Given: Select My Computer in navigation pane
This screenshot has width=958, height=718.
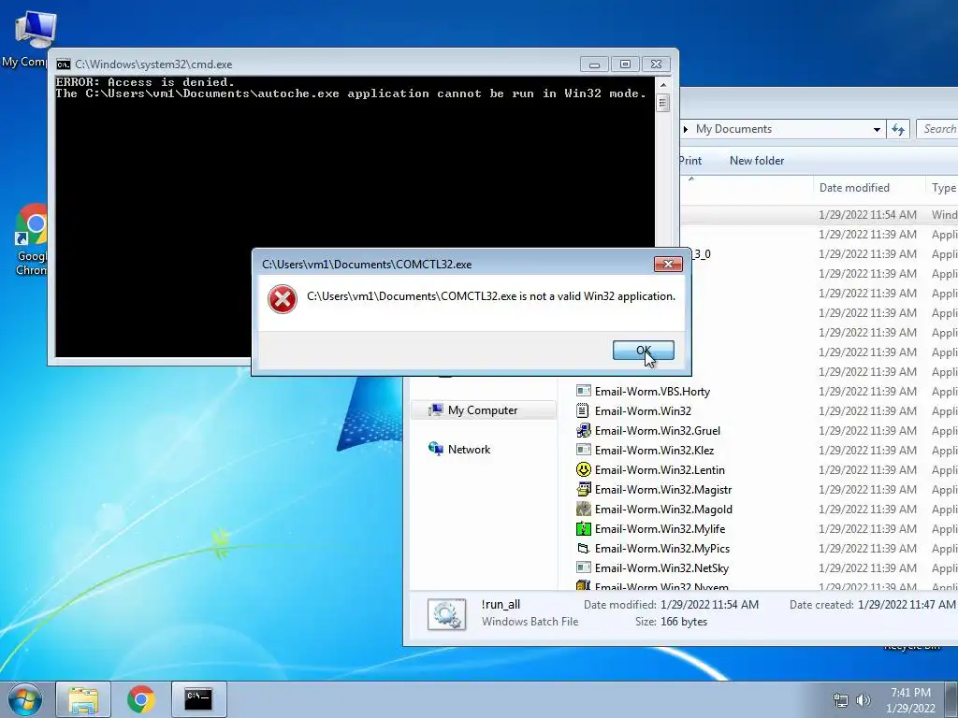Looking at the screenshot, I should 483,410.
